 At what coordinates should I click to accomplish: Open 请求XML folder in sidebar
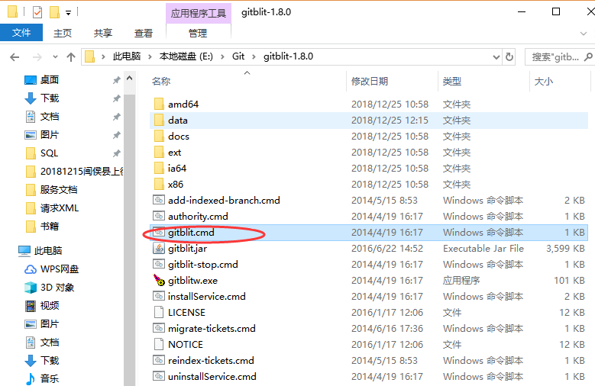click(x=52, y=207)
